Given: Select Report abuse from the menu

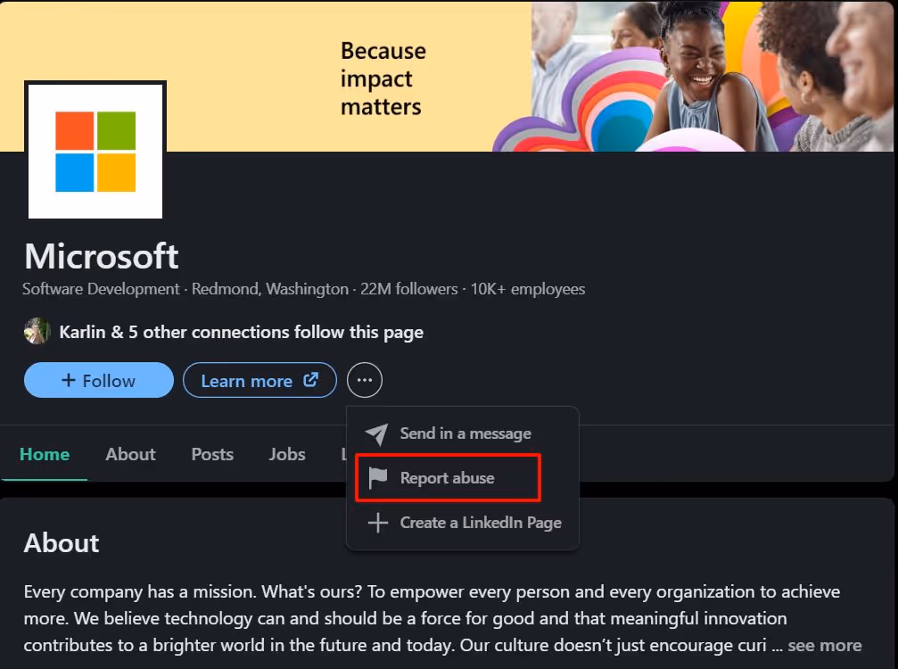Looking at the screenshot, I should pyautogui.click(x=448, y=477).
